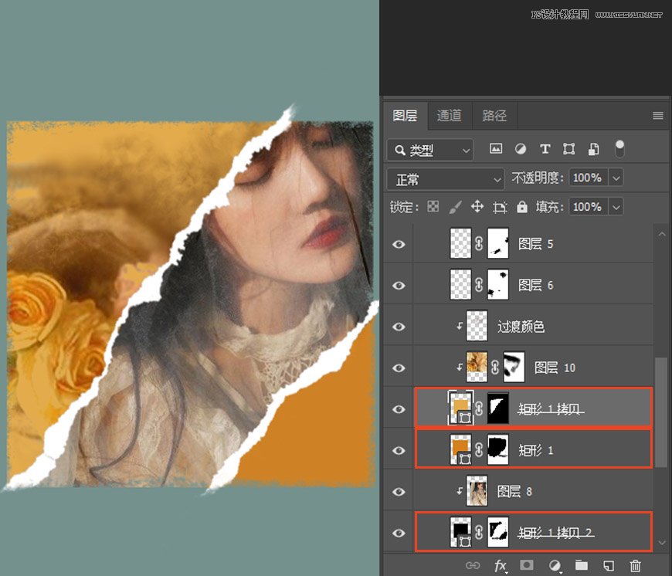Toggle the layer filtering switch

click(619, 149)
